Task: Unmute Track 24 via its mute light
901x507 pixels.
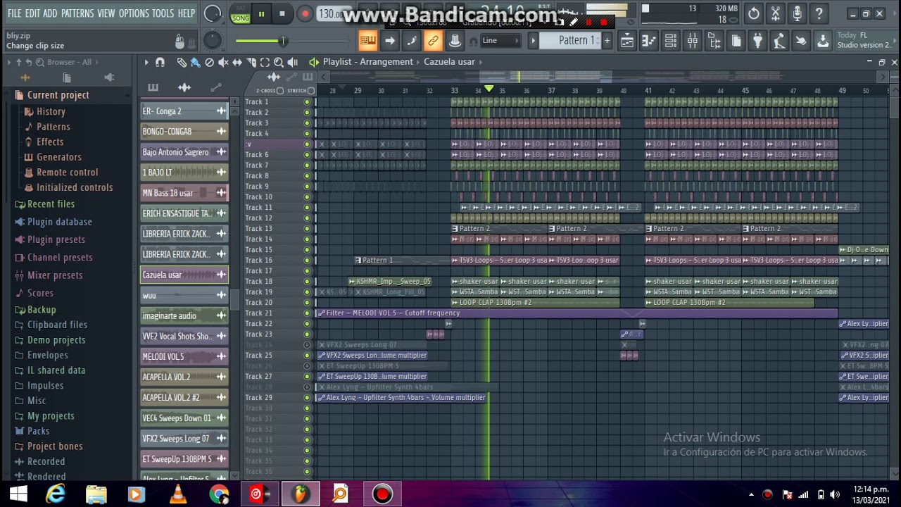Action: 307,345
